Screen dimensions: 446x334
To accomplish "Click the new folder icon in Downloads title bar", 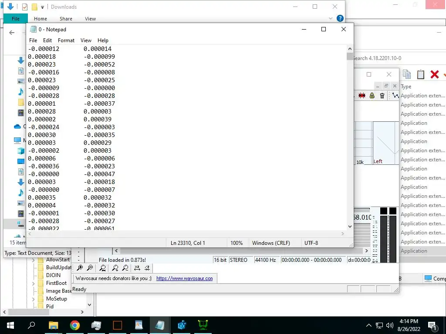I will pos(34,7).
